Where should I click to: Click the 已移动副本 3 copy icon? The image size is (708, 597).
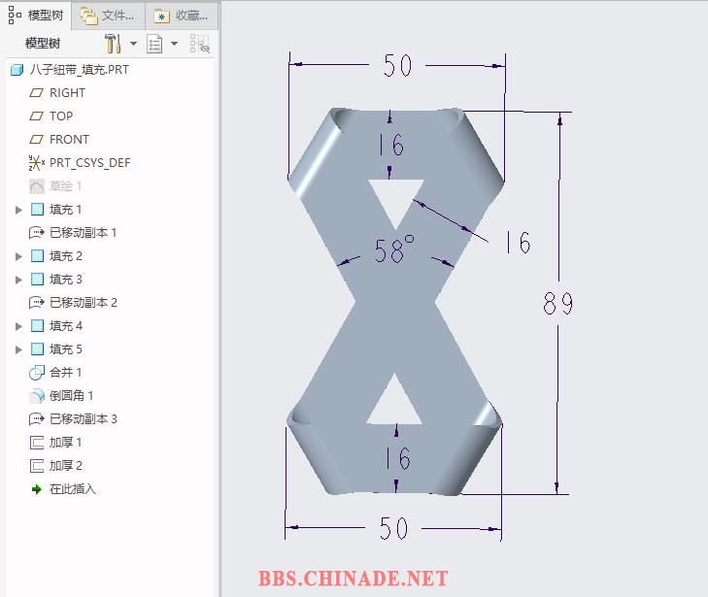[x=37, y=419]
